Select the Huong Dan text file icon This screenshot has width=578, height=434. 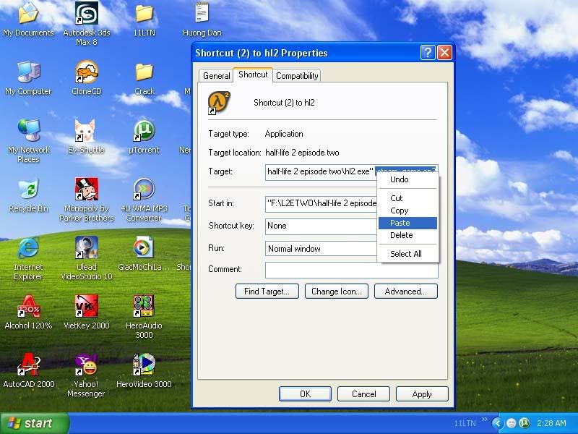coord(202,20)
